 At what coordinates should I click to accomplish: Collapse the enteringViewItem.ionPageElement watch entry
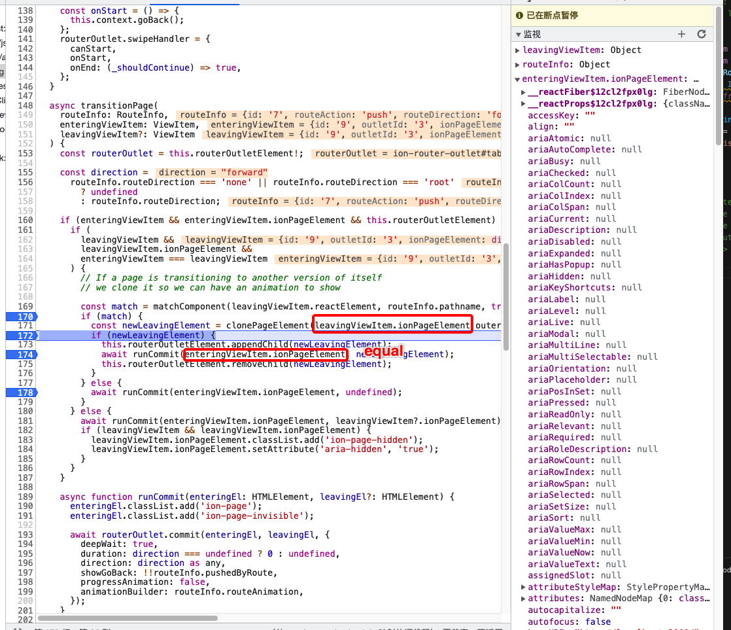click(517, 79)
